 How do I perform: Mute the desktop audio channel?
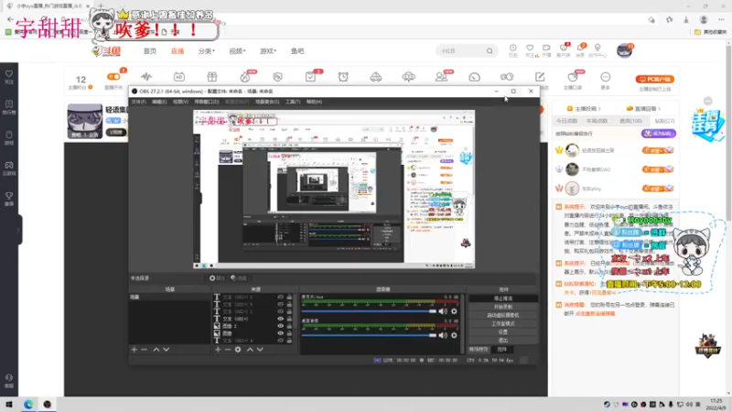coord(443,335)
